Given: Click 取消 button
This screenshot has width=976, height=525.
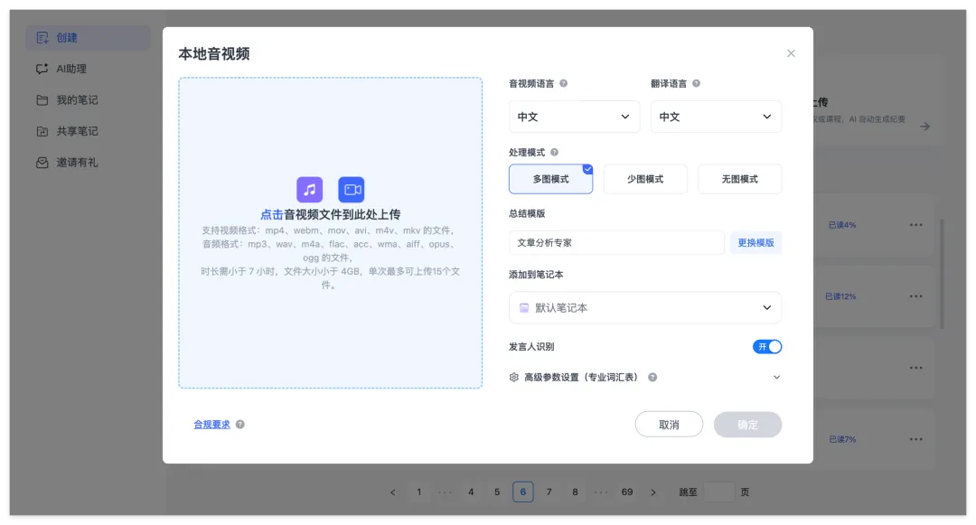Looking at the screenshot, I should pos(669,424).
